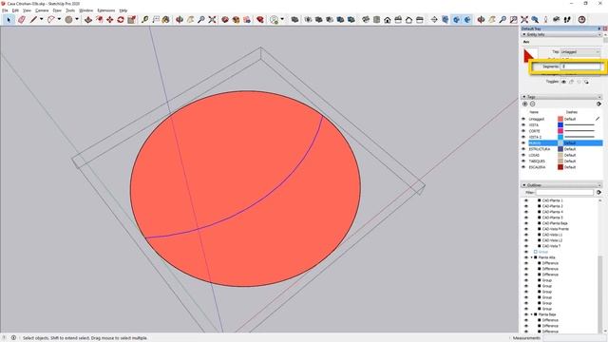Select the Circle shape tool
The image size is (608, 342).
coord(68,19)
